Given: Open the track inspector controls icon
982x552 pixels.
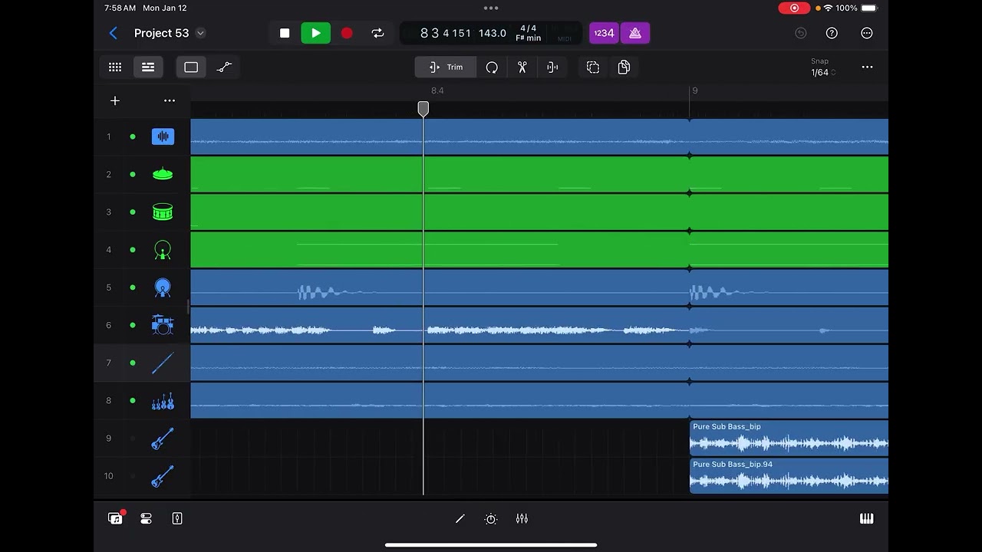Looking at the screenshot, I should point(146,519).
